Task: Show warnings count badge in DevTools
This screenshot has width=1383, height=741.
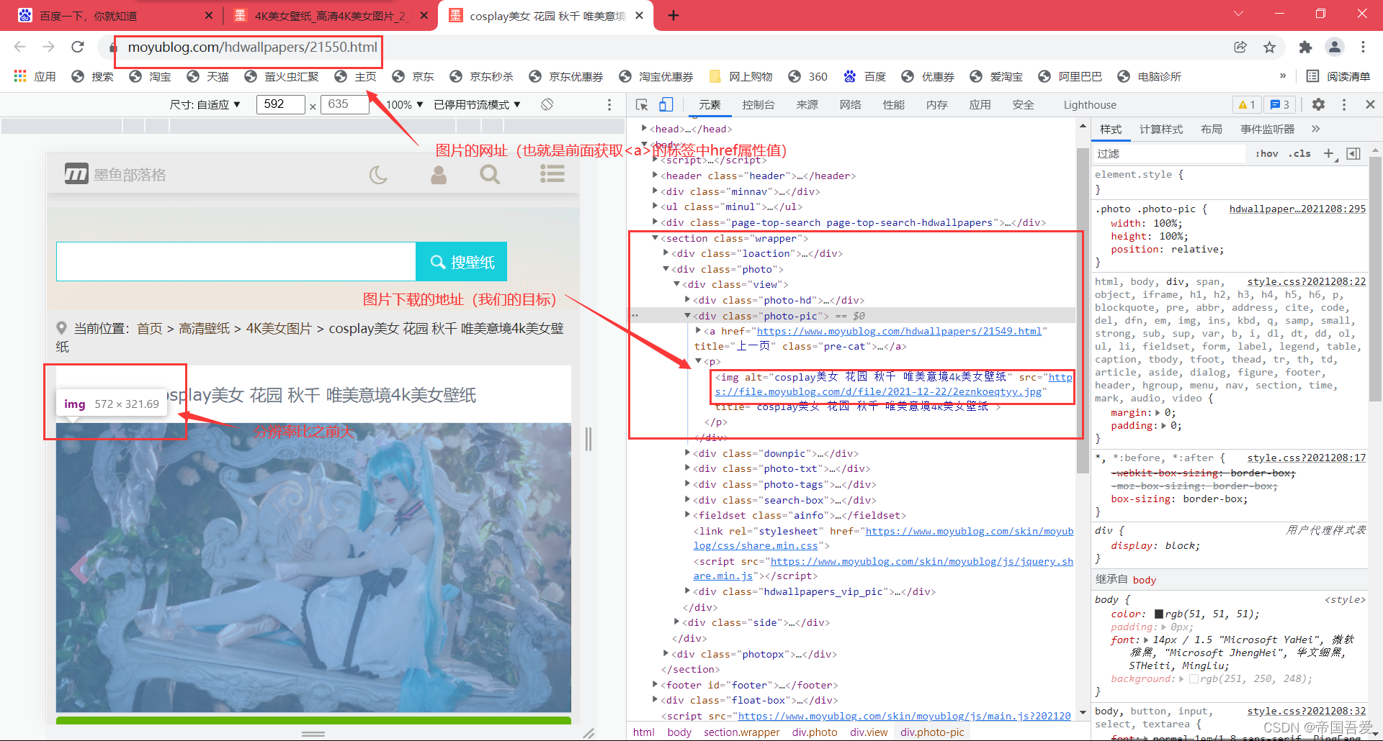Action: [1247, 104]
